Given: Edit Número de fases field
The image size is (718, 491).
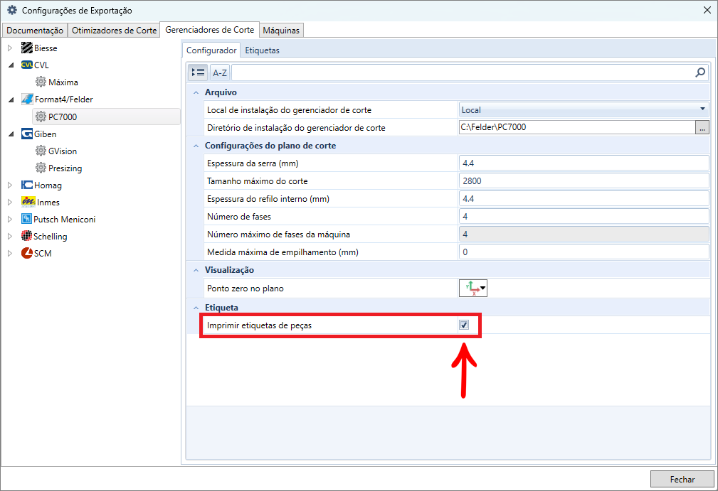Looking at the screenshot, I should coord(584,217).
